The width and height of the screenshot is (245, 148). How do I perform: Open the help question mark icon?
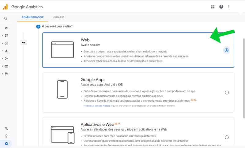221,7
